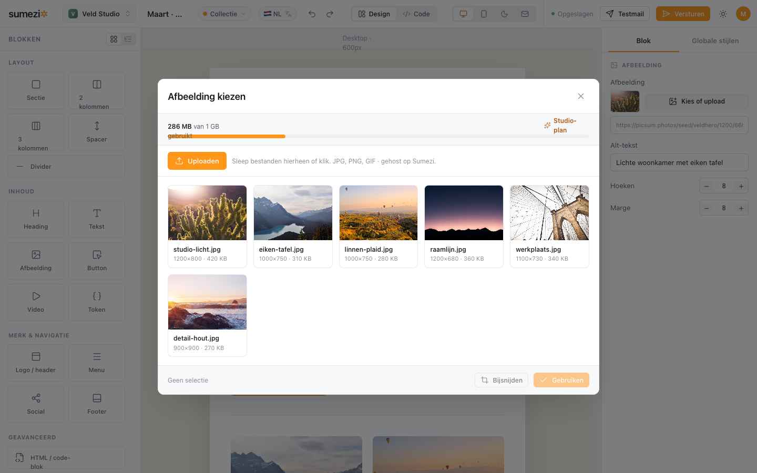Select the raamlijn.jpg image
The image size is (757, 473).
click(464, 226)
